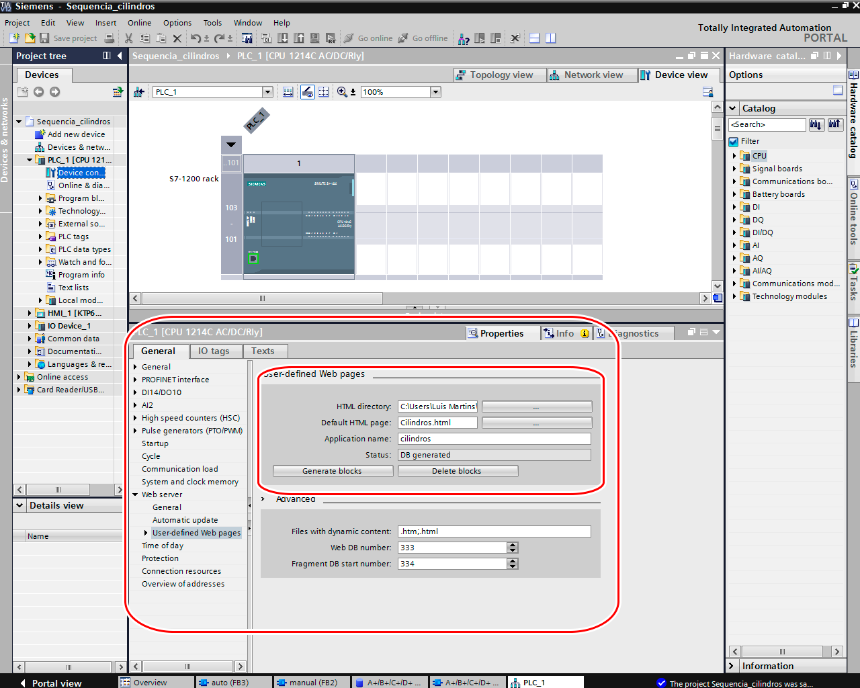This screenshot has width=860, height=688.
Task: Open the Hardware catalog side tab
Action: click(x=853, y=115)
